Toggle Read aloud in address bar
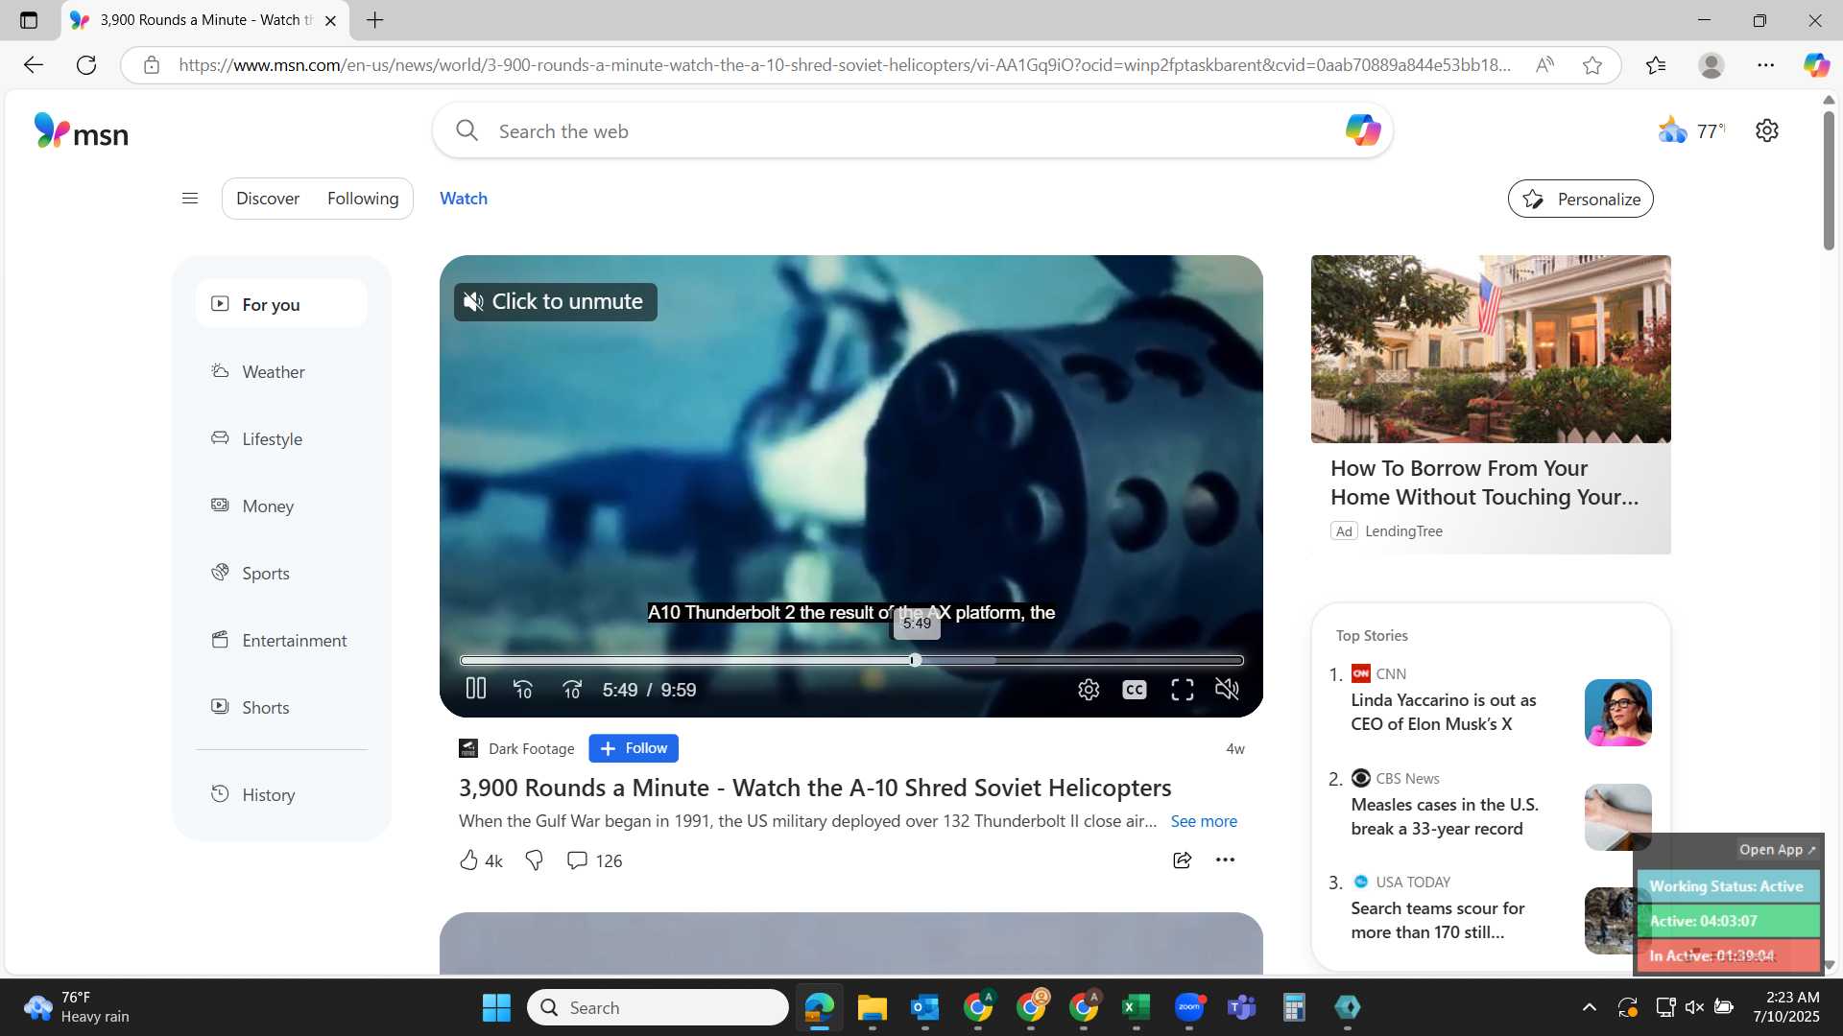Image resolution: width=1843 pixels, height=1036 pixels. coord(1544,65)
